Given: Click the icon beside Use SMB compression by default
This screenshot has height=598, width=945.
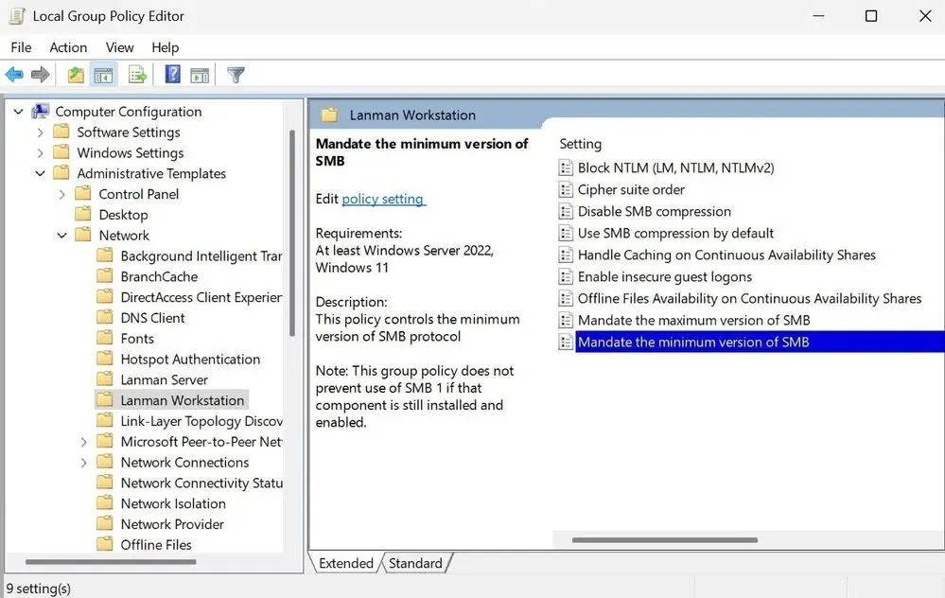Looking at the screenshot, I should tap(566, 233).
